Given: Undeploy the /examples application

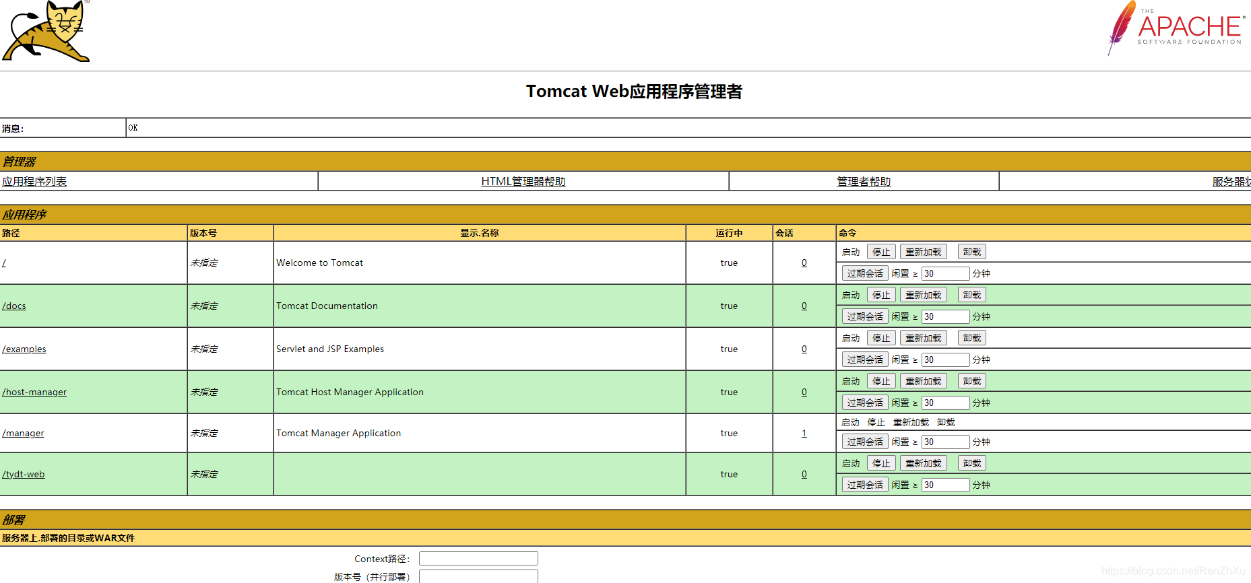Looking at the screenshot, I should coord(971,338).
